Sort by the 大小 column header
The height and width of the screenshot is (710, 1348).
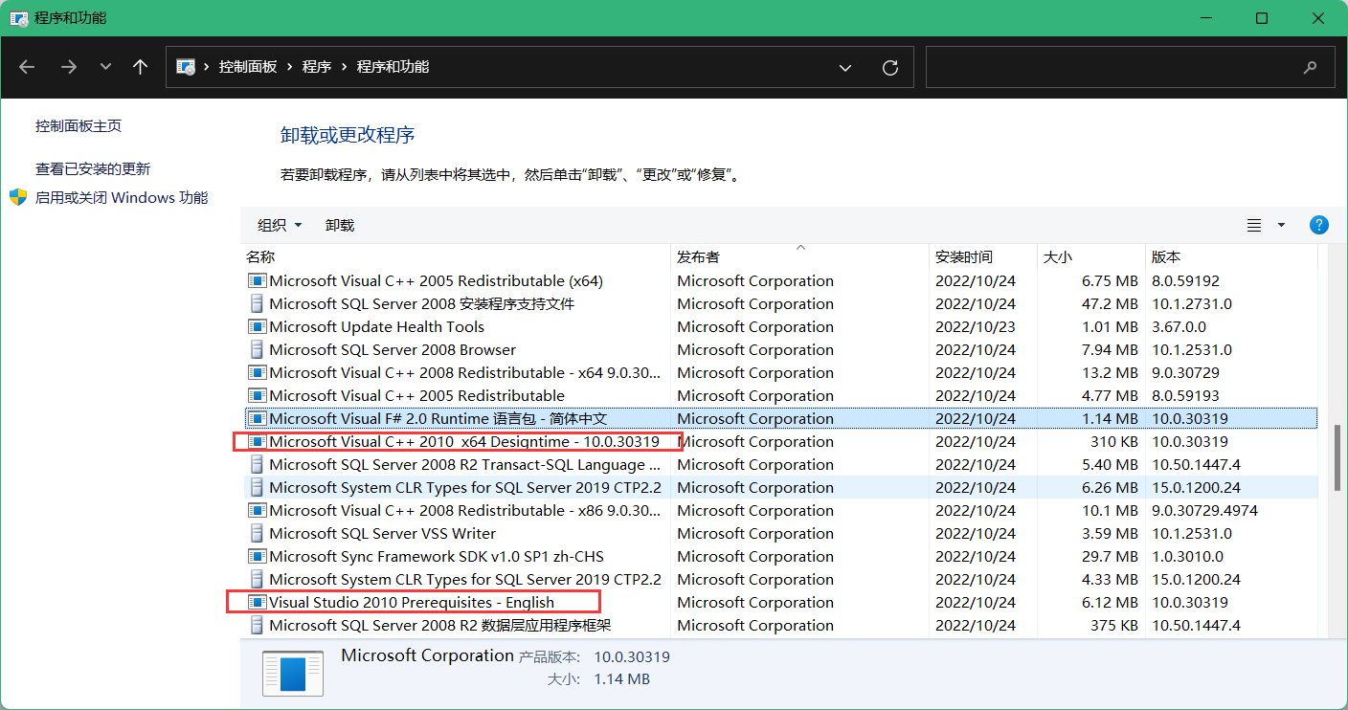[1092, 256]
